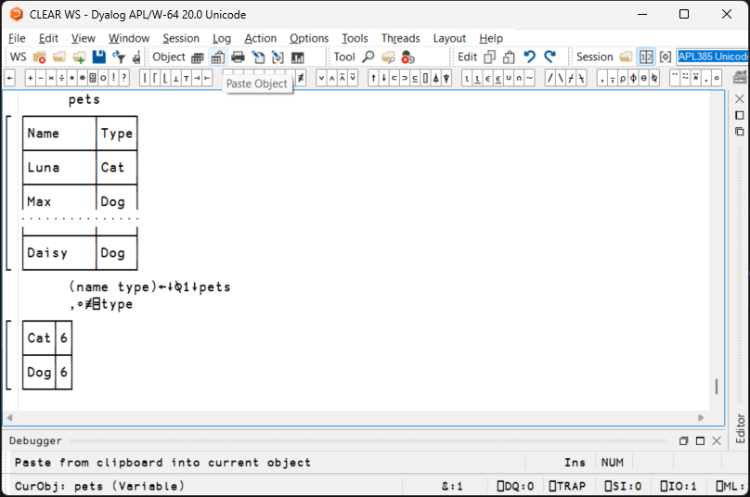Screen dimensions: 750x497
Task: Open the Layout menu
Action: 449,38
